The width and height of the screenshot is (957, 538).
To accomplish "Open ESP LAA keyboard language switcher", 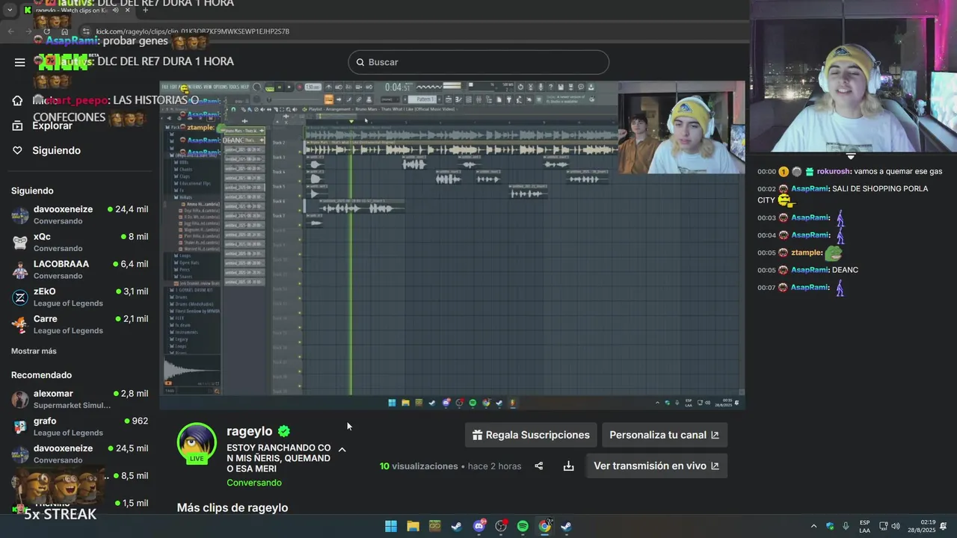I will [864, 526].
